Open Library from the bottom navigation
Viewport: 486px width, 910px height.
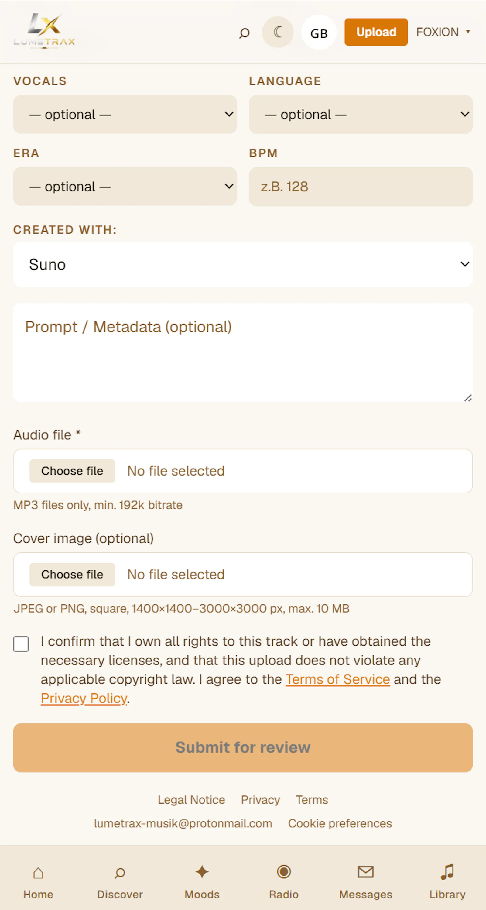coord(447,882)
